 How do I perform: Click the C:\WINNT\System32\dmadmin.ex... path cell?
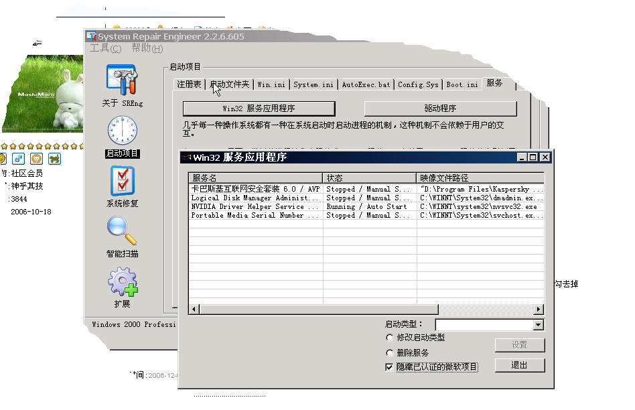(x=482, y=198)
